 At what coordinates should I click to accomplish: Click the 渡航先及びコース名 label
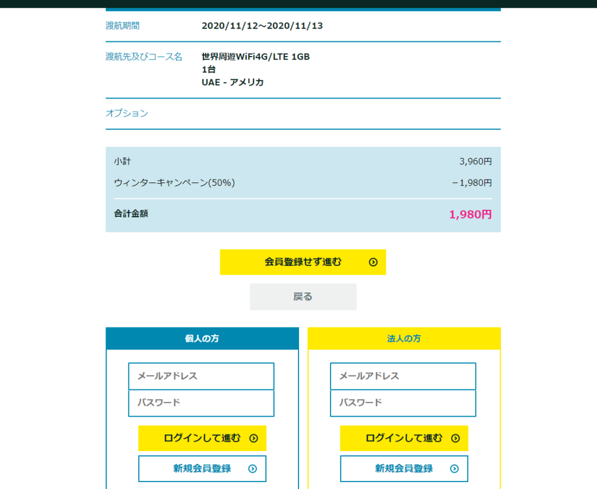point(144,57)
